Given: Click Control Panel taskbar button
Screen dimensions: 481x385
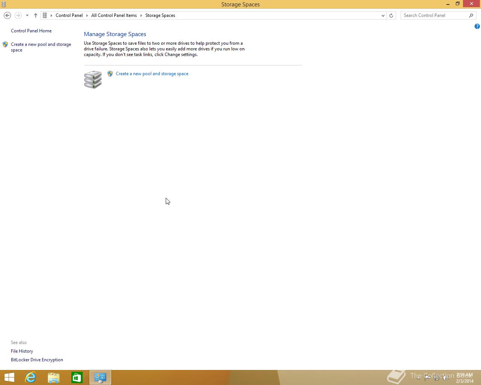Looking at the screenshot, I should 100,377.
